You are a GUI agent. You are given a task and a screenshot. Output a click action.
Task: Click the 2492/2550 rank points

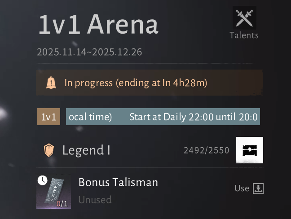(x=207, y=150)
